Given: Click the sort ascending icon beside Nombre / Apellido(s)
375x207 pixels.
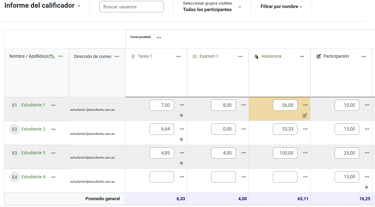Looking at the screenshot, I should (x=52, y=56).
